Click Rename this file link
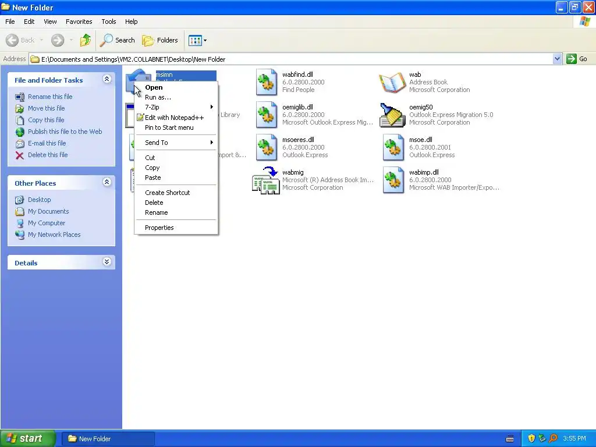 (x=50, y=97)
